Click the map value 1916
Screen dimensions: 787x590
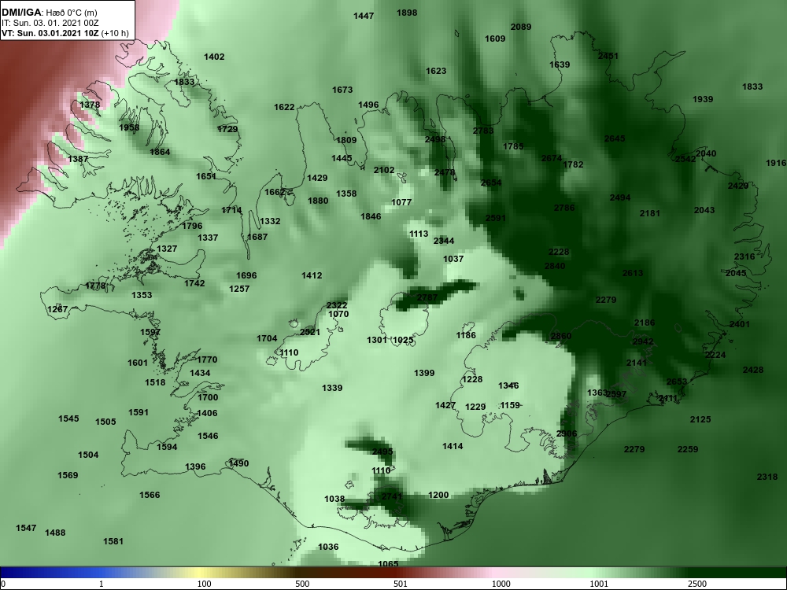776,163
